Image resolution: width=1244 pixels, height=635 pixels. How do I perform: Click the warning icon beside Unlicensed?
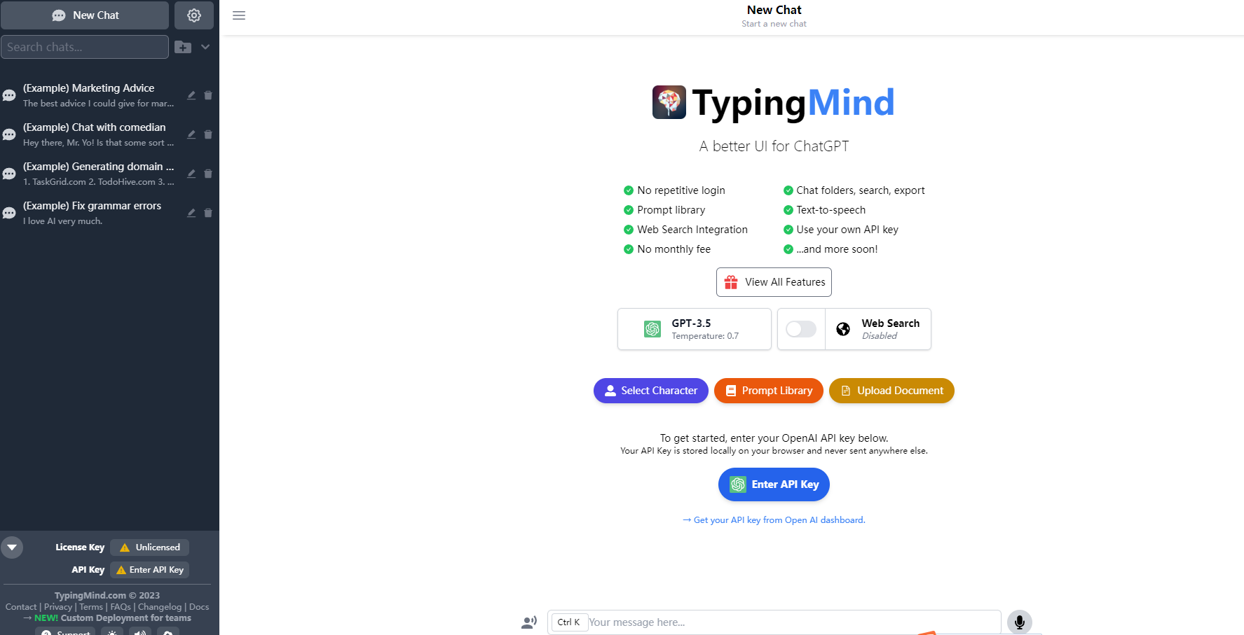(125, 547)
